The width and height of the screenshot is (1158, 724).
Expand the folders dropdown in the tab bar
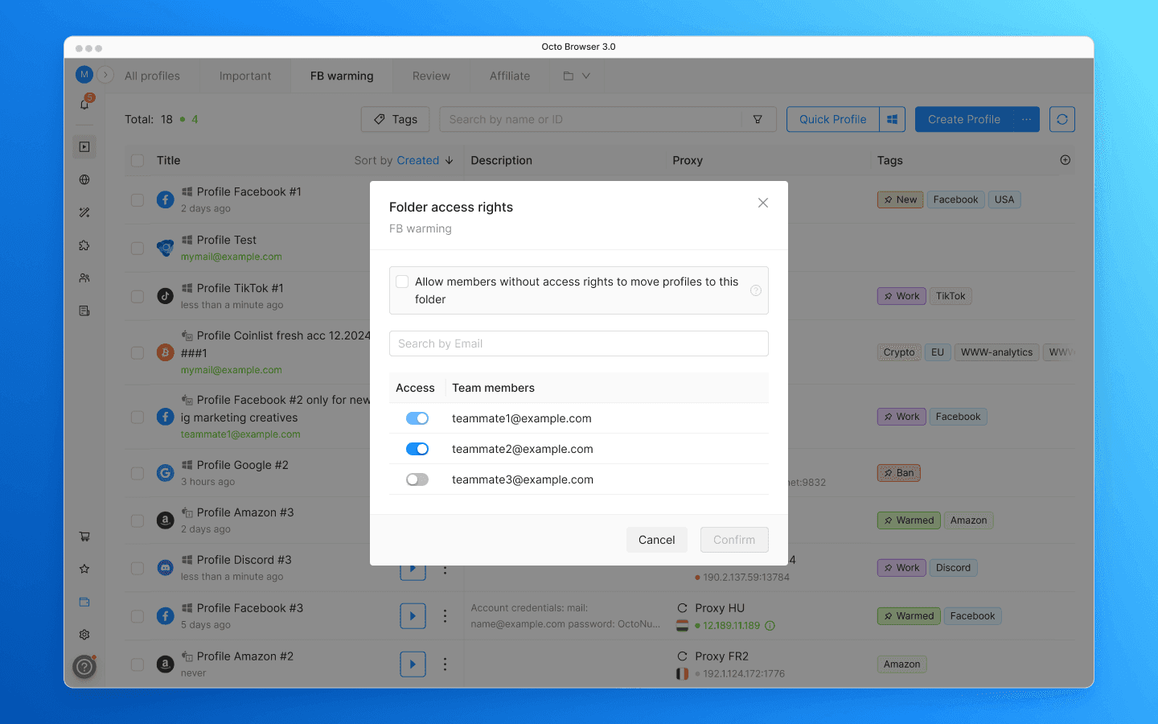[x=577, y=76]
